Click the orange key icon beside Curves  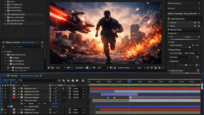[199, 37]
